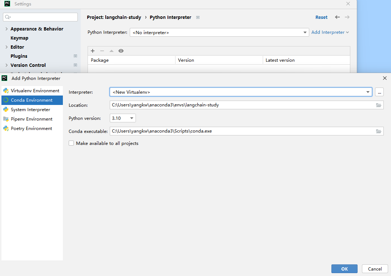Click the forward arrow in Settings

click(x=347, y=17)
